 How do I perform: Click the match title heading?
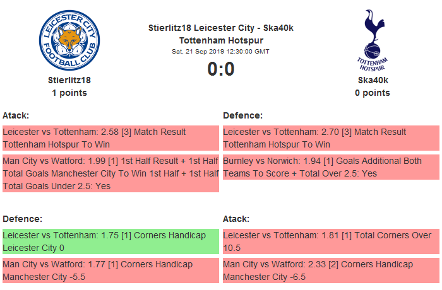point(221,33)
